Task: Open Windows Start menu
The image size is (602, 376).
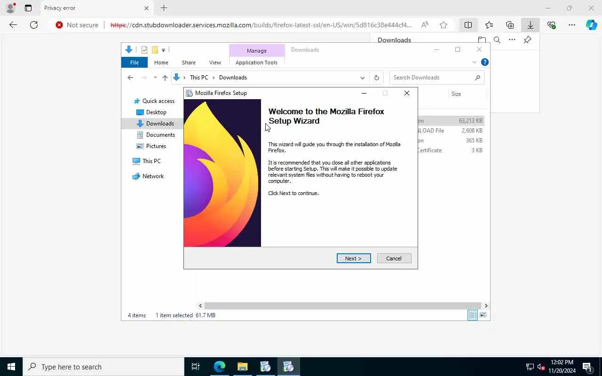Action: [11, 367]
